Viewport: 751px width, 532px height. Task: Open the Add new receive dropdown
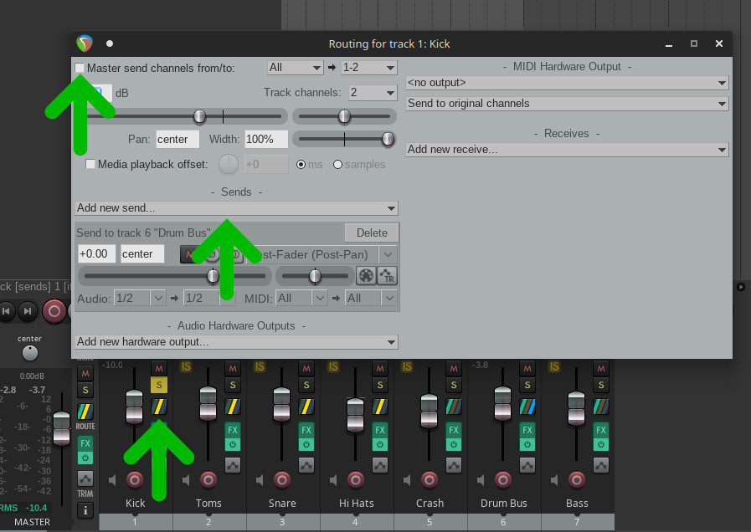tap(567, 150)
